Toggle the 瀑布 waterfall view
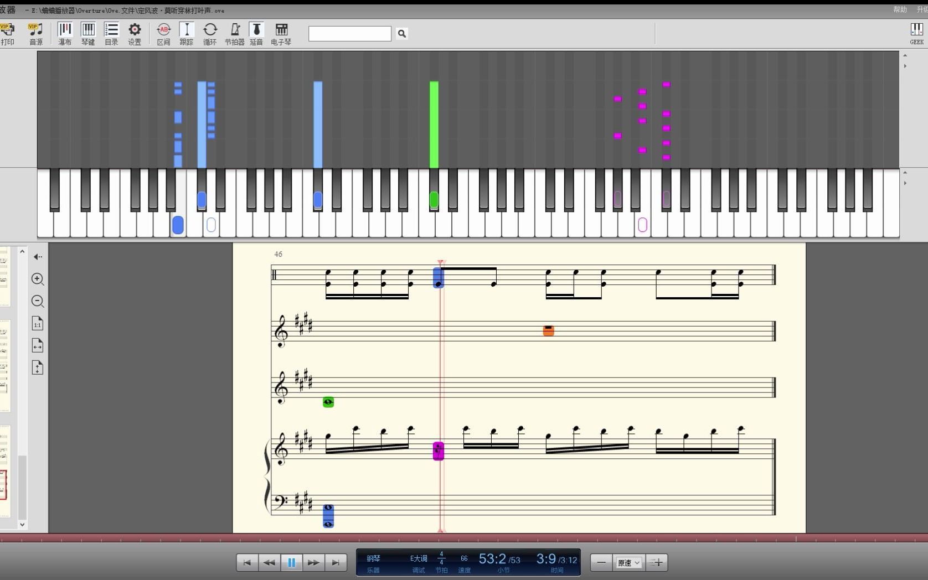Viewport: 928px width, 580px height. tap(65, 34)
